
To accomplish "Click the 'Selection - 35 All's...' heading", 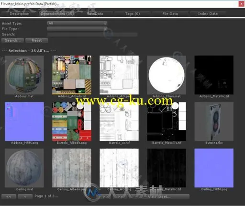I will click(29, 51).
